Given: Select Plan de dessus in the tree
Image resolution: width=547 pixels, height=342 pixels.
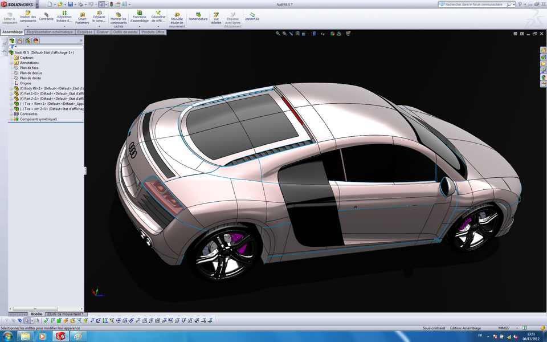Looking at the screenshot, I should coord(30,73).
